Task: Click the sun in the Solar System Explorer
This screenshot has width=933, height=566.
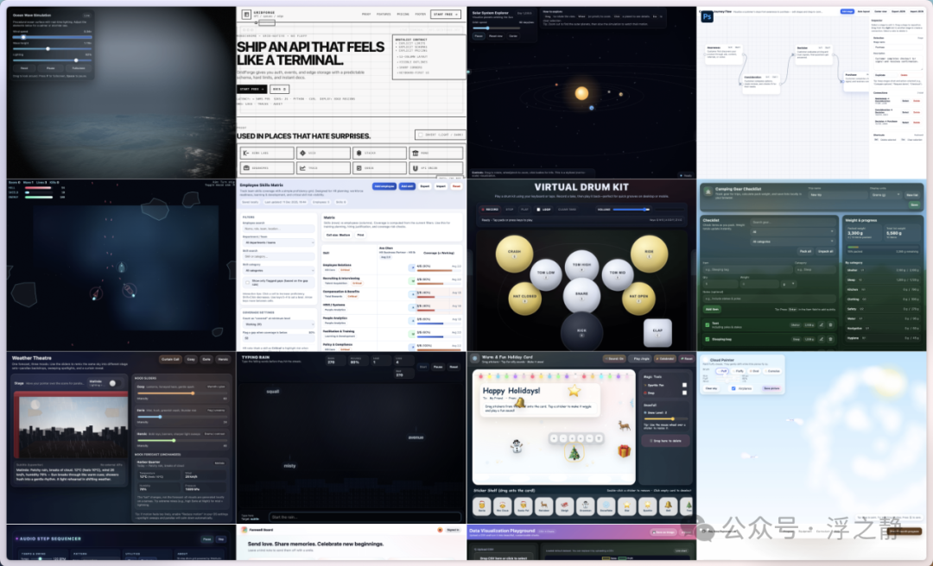Action: 581,92
